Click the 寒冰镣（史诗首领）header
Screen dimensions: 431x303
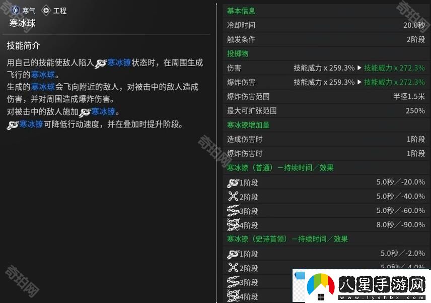click(x=287, y=239)
